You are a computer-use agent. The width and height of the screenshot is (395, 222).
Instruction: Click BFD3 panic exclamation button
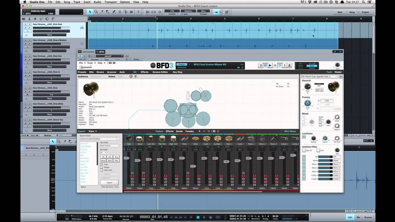pos(285,65)
